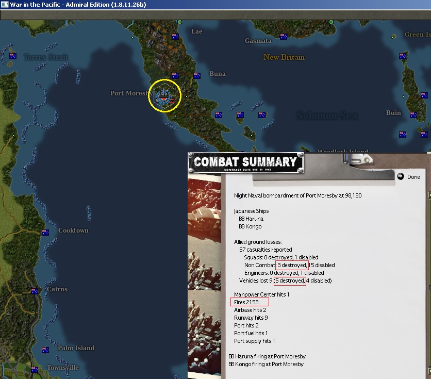Click Done to close the combat summary
This screenshot has width=431, height=379.
409,177
